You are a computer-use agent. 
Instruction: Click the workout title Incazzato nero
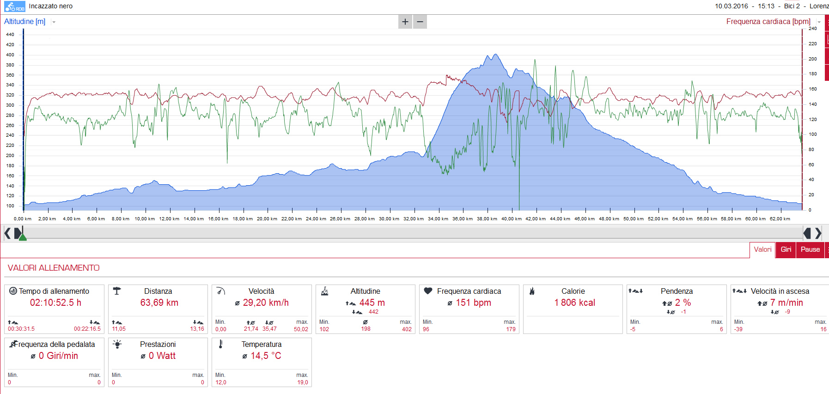pos(51,6)
